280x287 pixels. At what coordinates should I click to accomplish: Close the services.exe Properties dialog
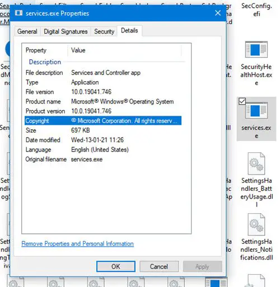click(218, 13)
